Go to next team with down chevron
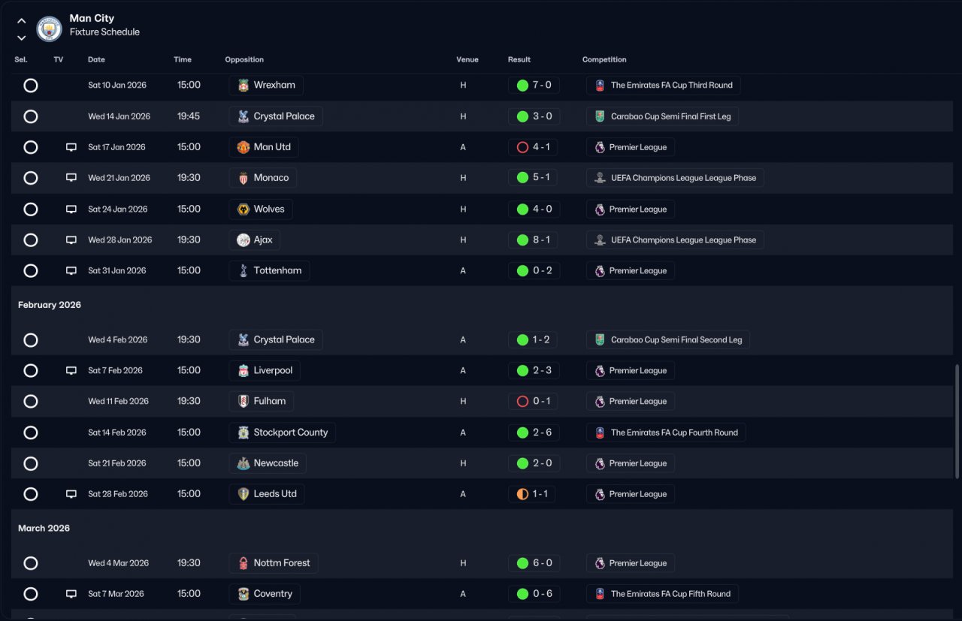The image size is (962, 621). (x=21, y=38)
